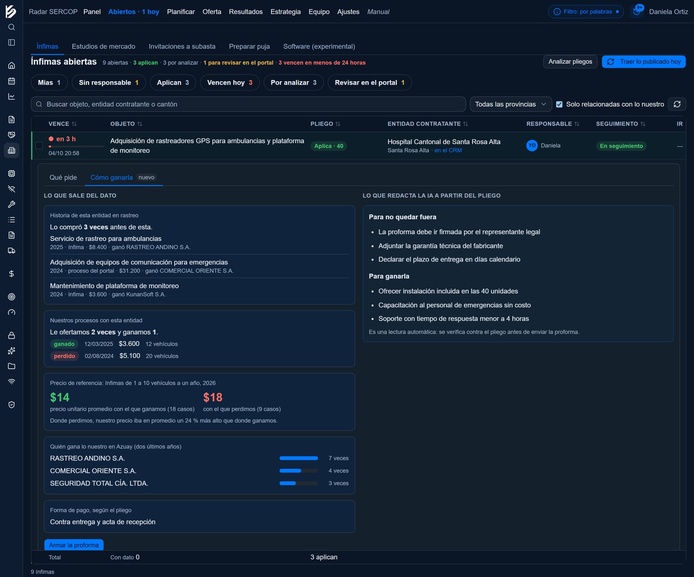Click the target bullseye icon in the sidebar
694x577 pixels.
tap(12, 297)
